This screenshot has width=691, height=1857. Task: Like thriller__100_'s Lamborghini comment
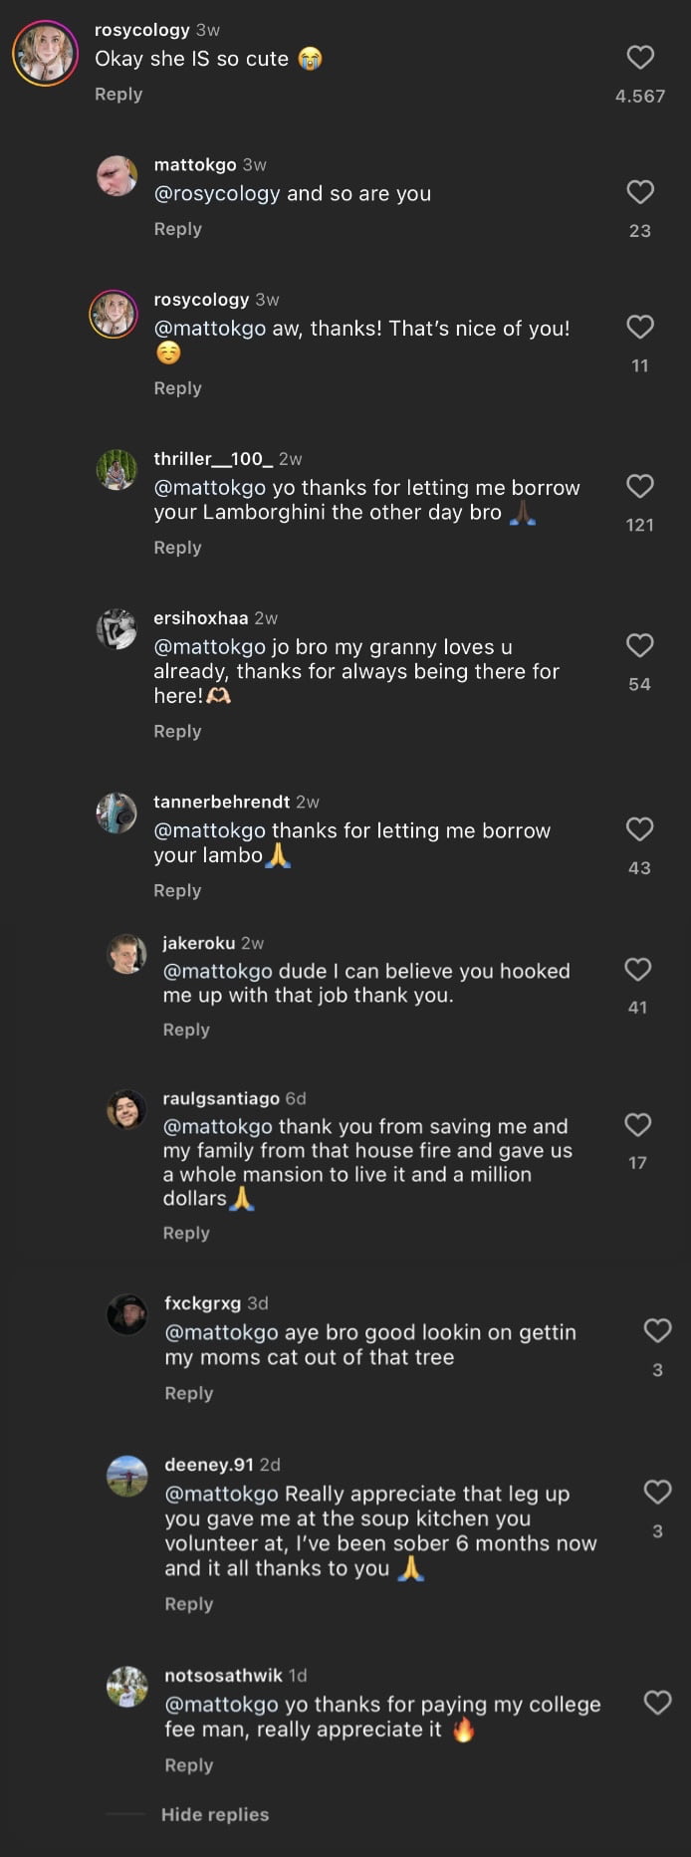point(640,486)
